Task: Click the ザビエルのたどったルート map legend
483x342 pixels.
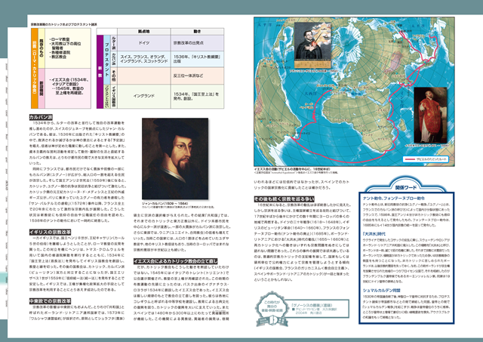Action: 426,159
